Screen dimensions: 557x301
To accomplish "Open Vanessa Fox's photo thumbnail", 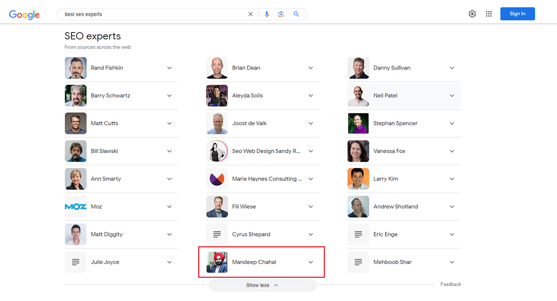I will (x=358, y=151).
